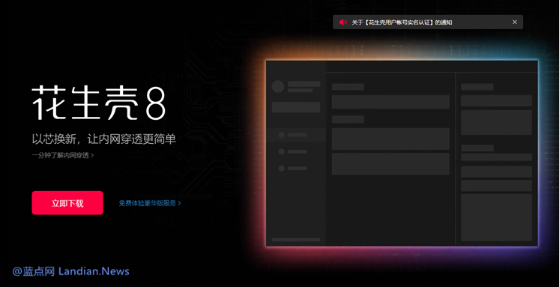Open the 一分钟了解内网穿透 link
This screenshot has width=559, height=287.
tap(63, 155)
